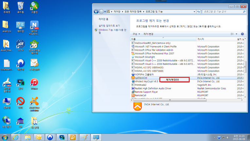Screen dimensions: 250x141
Task: Expand the 제어판 breadcrumb arrow
Action: 122,12
